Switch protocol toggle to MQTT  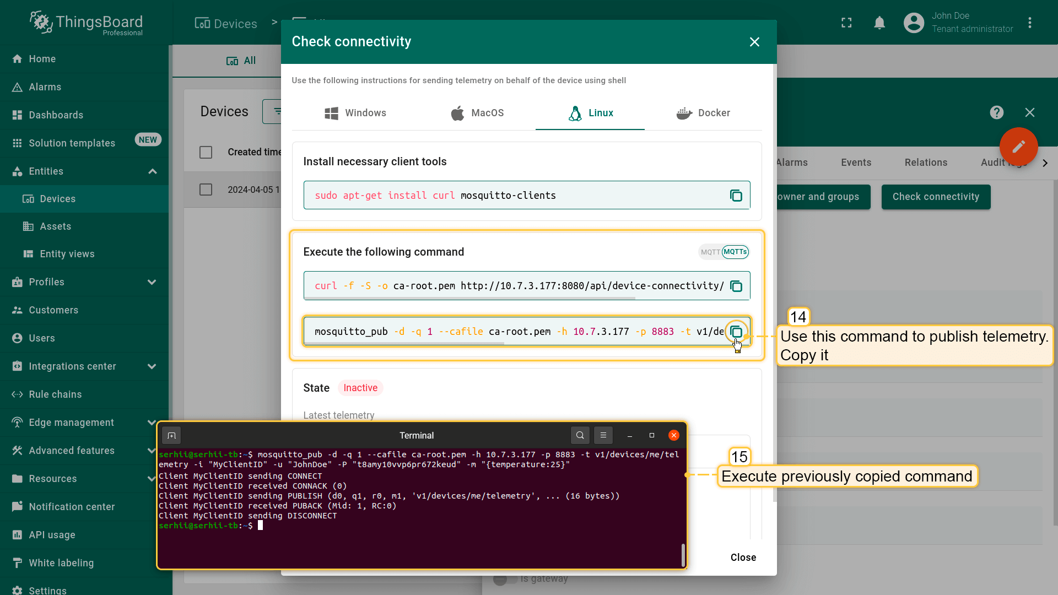[x=710, y=252]
